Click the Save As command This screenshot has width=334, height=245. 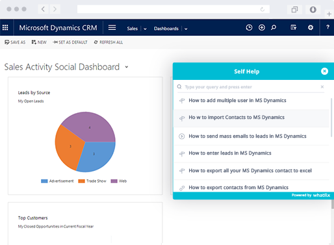pos(15,42)
